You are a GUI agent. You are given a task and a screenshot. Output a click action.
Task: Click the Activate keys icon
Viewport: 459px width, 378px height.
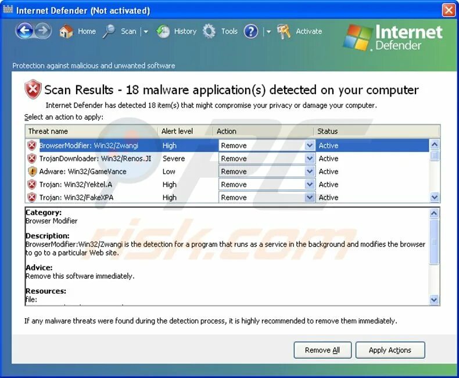pyautogui.click(x=284, y=31)
